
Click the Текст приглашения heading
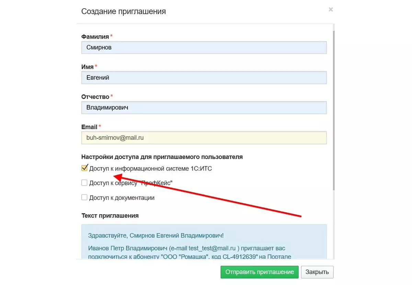pyautogui.click(x=110, y=216)
